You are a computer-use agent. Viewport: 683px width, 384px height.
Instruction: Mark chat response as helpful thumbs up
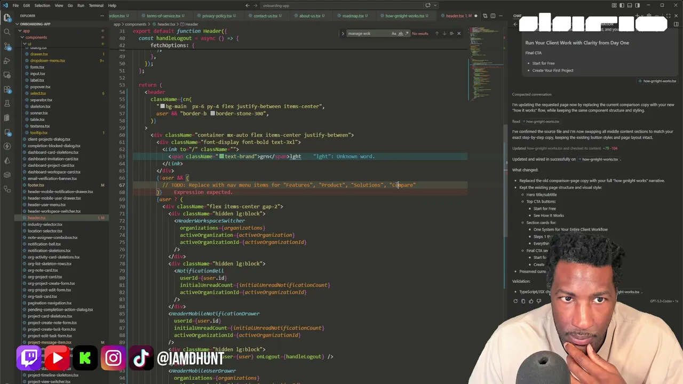pyautogui.click(x=531, y=301)
